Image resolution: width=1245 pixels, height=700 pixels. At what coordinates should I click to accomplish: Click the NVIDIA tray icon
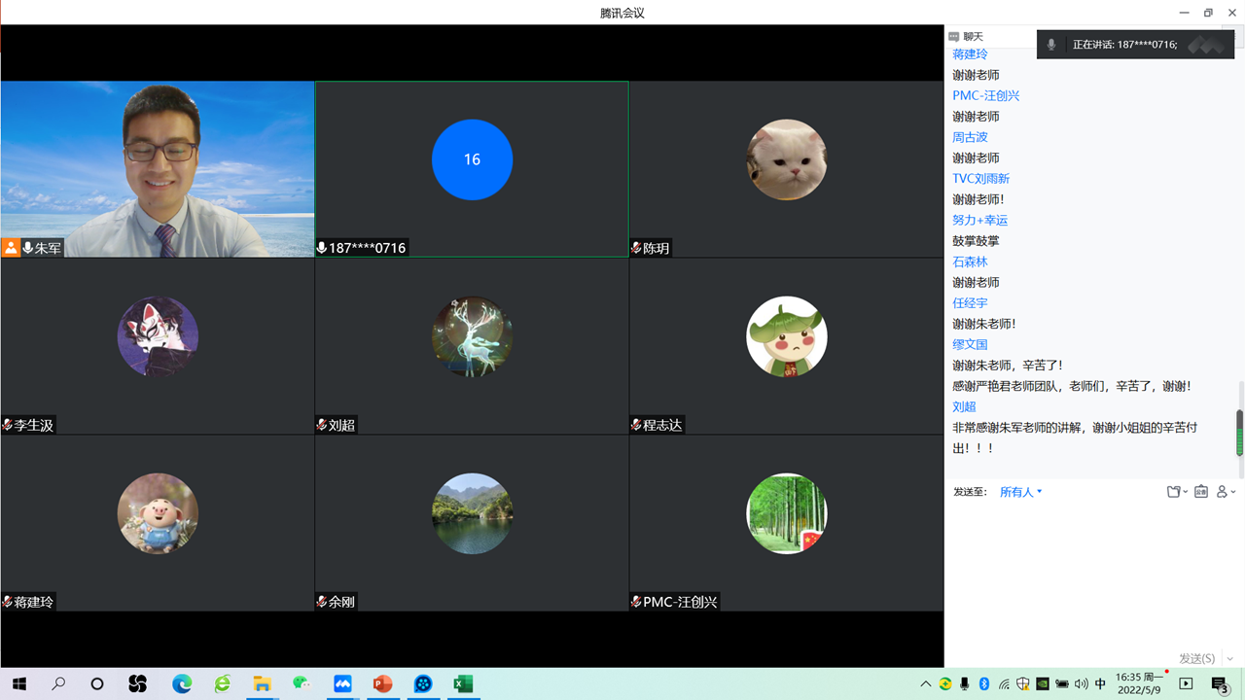(1043, 684)
